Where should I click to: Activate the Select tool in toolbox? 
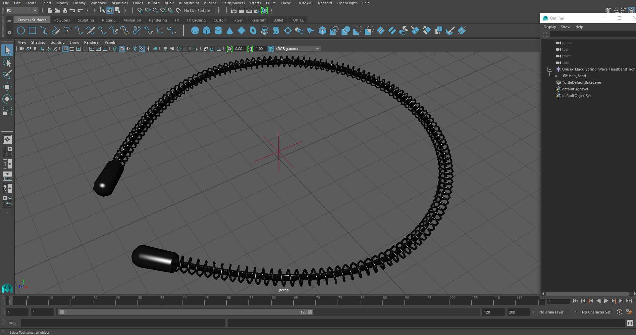(7, 50)
